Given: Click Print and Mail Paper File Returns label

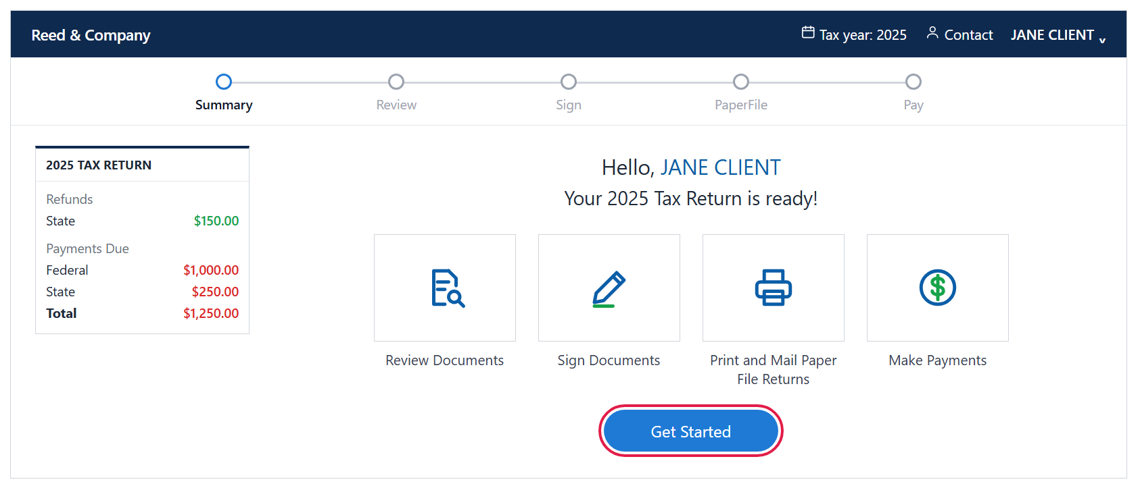Looking at the screenshot, I should [774, 370].
